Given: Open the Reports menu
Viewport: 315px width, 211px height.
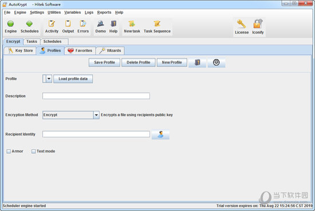Looking at the screenshot, I should (x=104, y=13).
